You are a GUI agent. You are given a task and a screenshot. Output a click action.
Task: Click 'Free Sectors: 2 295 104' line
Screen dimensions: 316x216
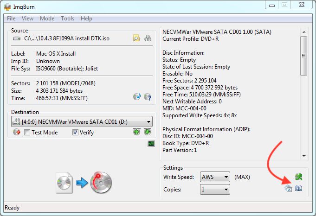(189, 81)
